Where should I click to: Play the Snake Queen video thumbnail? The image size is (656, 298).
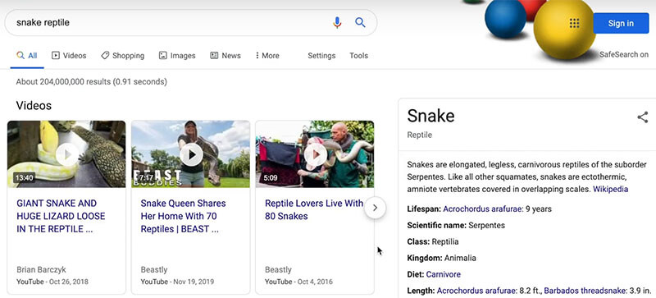pos(191,154)
